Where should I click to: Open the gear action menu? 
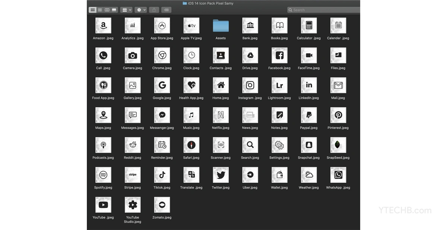coord(141,10)
